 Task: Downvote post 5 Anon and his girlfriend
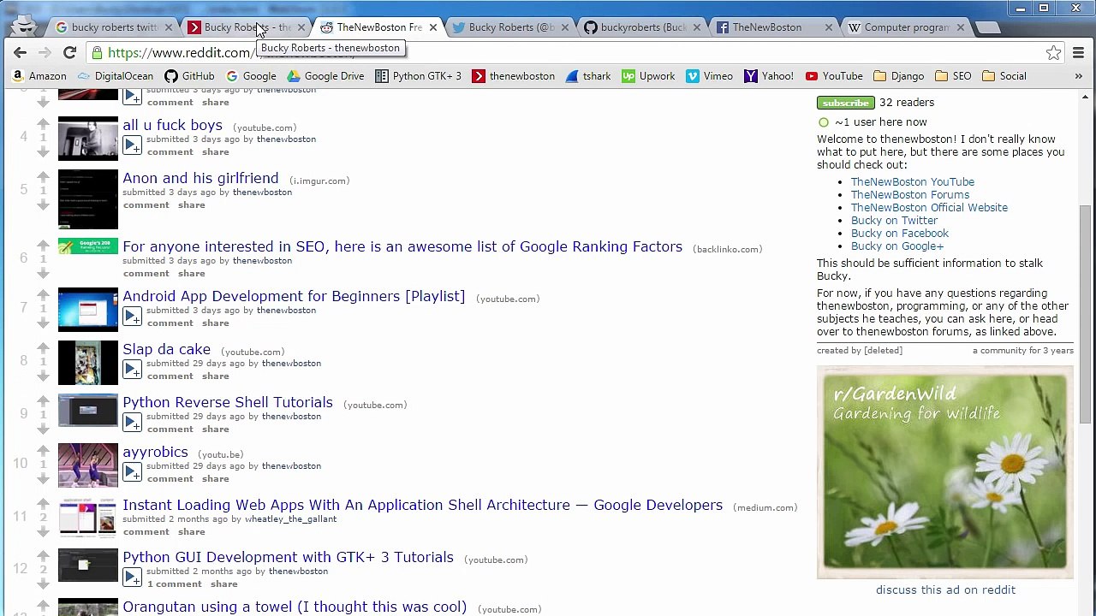(x=43, y=205)
